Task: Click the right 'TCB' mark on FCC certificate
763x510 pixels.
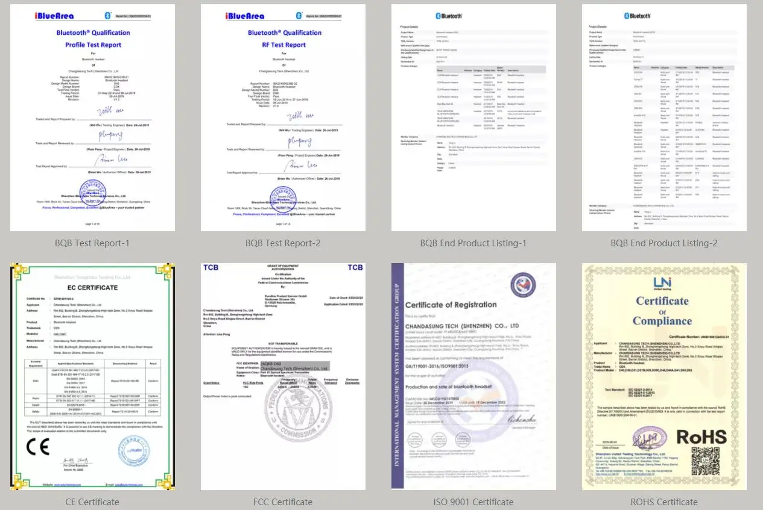Action: click(355, 267)
